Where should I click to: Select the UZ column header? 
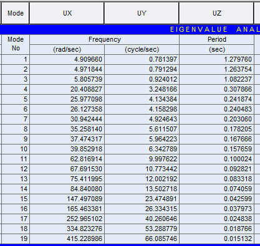coord(216,13)
